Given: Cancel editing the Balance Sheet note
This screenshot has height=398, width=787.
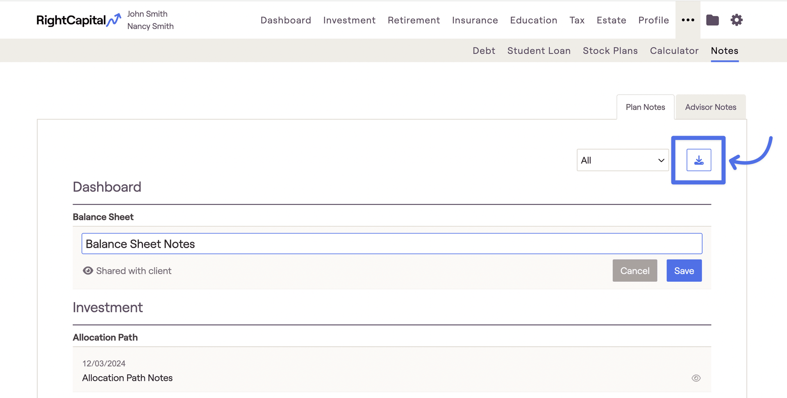Looking at the screenshot, I should point(635,271).
